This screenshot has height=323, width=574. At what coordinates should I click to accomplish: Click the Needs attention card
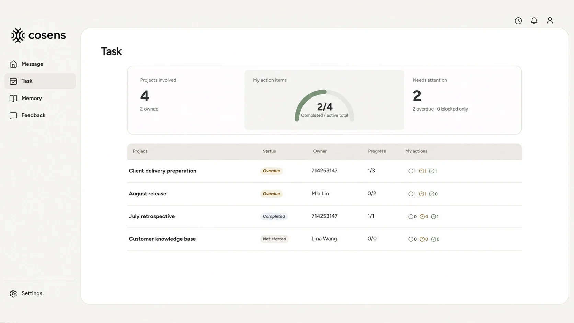pos(460,100)
